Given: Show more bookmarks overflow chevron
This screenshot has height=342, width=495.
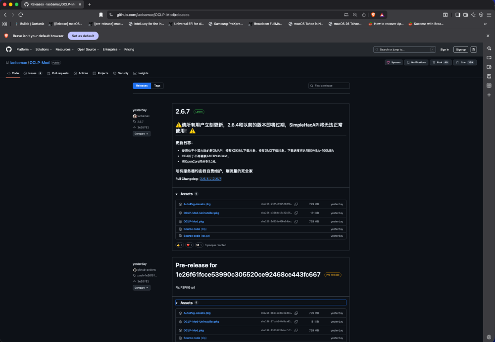Looking at the screenshot, I should [485, 24].
